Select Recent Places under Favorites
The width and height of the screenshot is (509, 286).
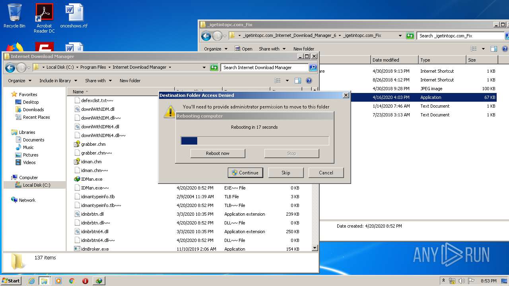36,117
